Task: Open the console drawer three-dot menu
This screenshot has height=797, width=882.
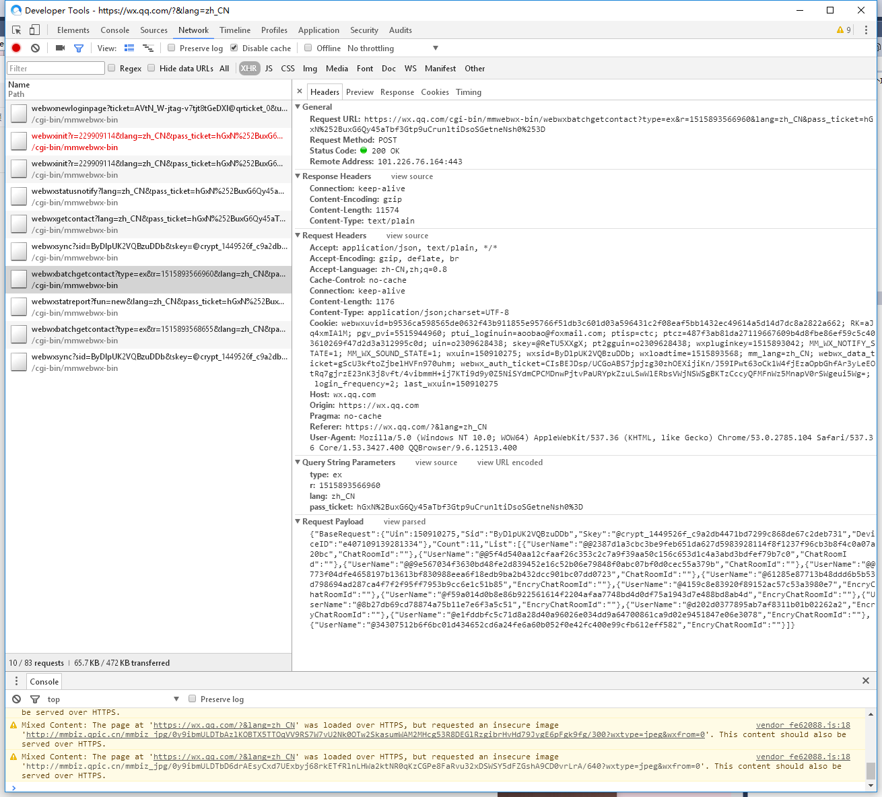Action: click(16, 681)
